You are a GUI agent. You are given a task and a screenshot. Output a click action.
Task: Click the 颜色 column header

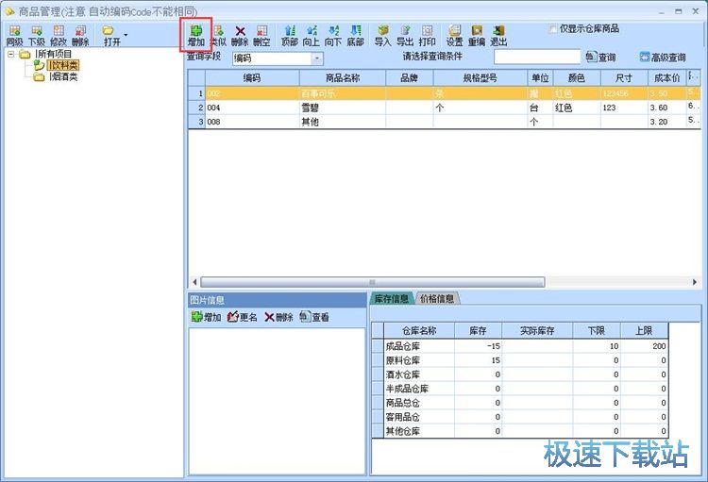(x=577, y=78)
